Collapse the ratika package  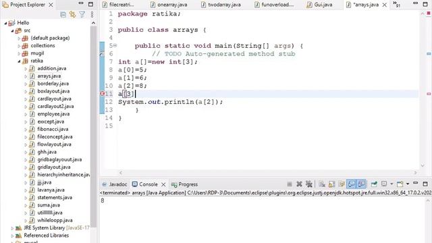click(x=19, y=61)
